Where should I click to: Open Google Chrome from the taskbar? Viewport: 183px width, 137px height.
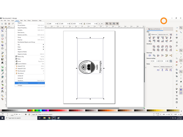49,118
